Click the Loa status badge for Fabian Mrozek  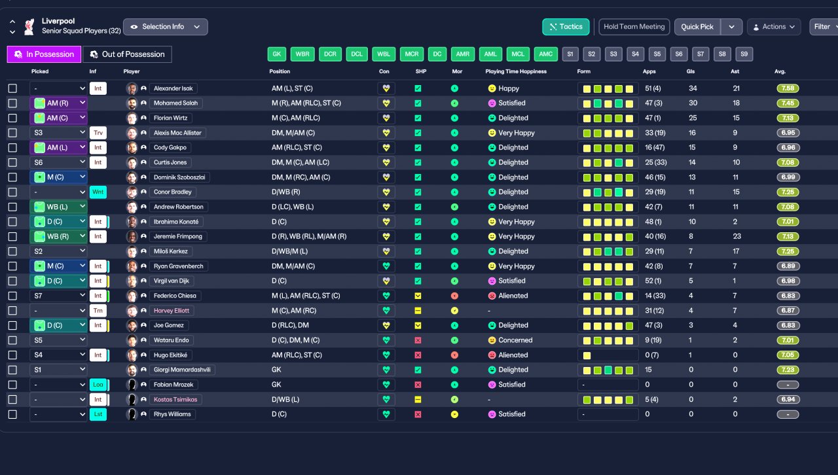click(x=98, y=385)
